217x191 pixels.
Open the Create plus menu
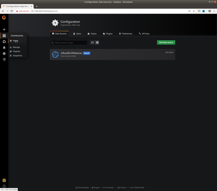tap(4, 29)
